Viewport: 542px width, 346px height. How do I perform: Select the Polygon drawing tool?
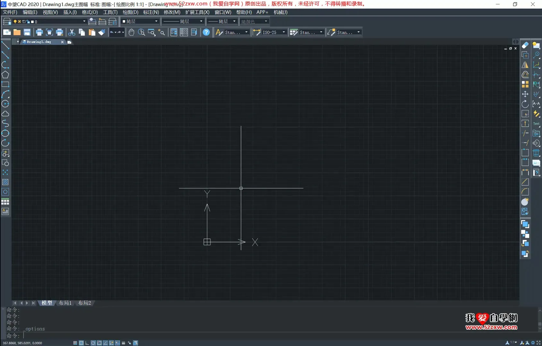[5, 75]
